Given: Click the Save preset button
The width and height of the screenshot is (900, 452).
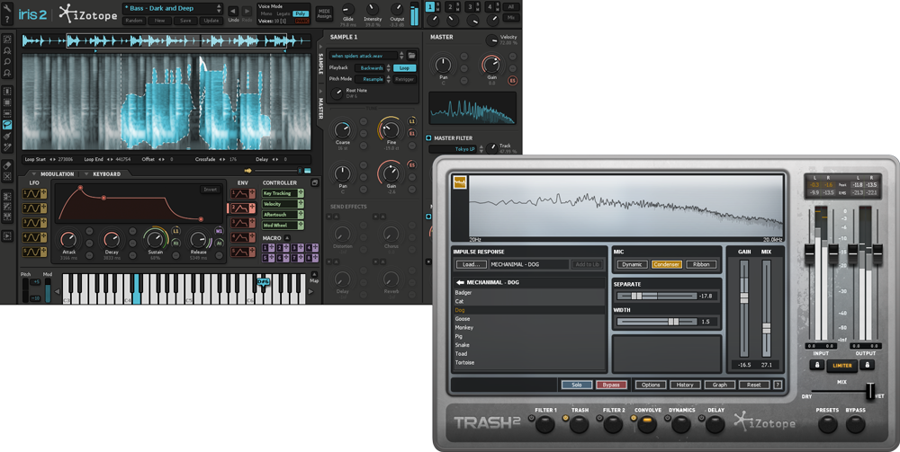Looking at the screenshot, I should (185, 21).
